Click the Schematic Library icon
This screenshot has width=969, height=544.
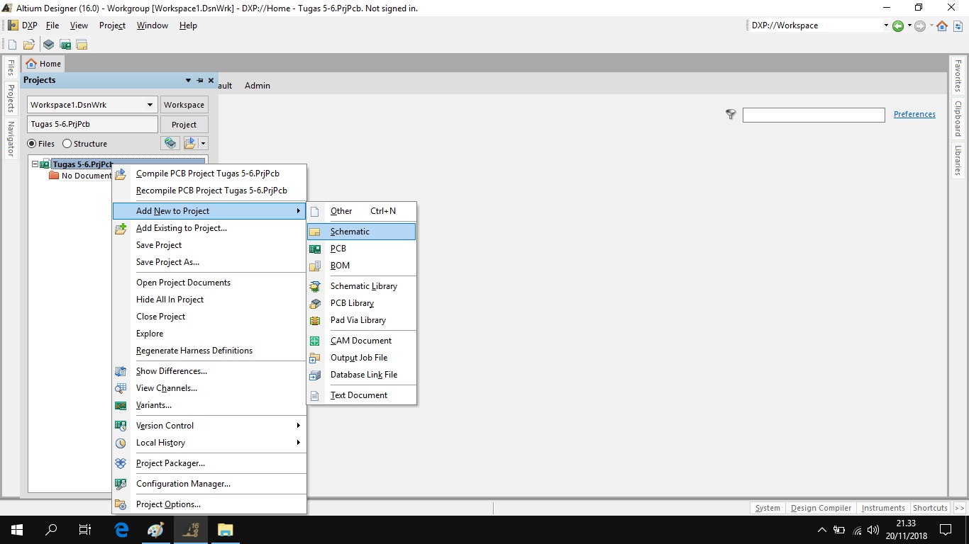tap(315, 286)
